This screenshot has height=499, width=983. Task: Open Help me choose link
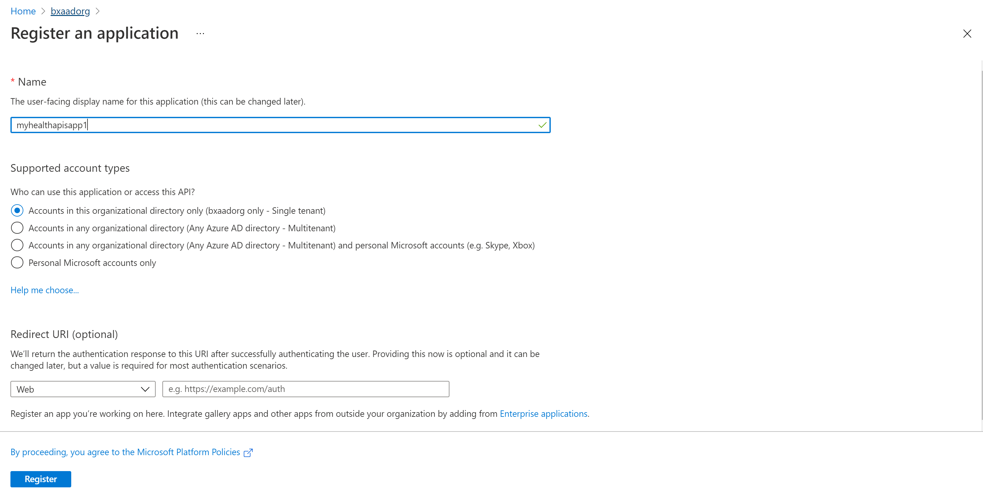(45, 290)
